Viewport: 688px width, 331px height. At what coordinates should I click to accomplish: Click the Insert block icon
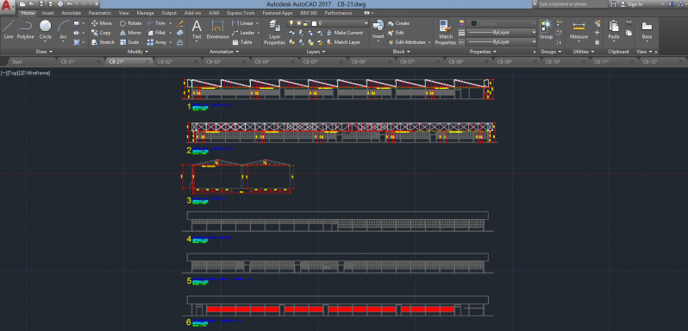[378, 30]
